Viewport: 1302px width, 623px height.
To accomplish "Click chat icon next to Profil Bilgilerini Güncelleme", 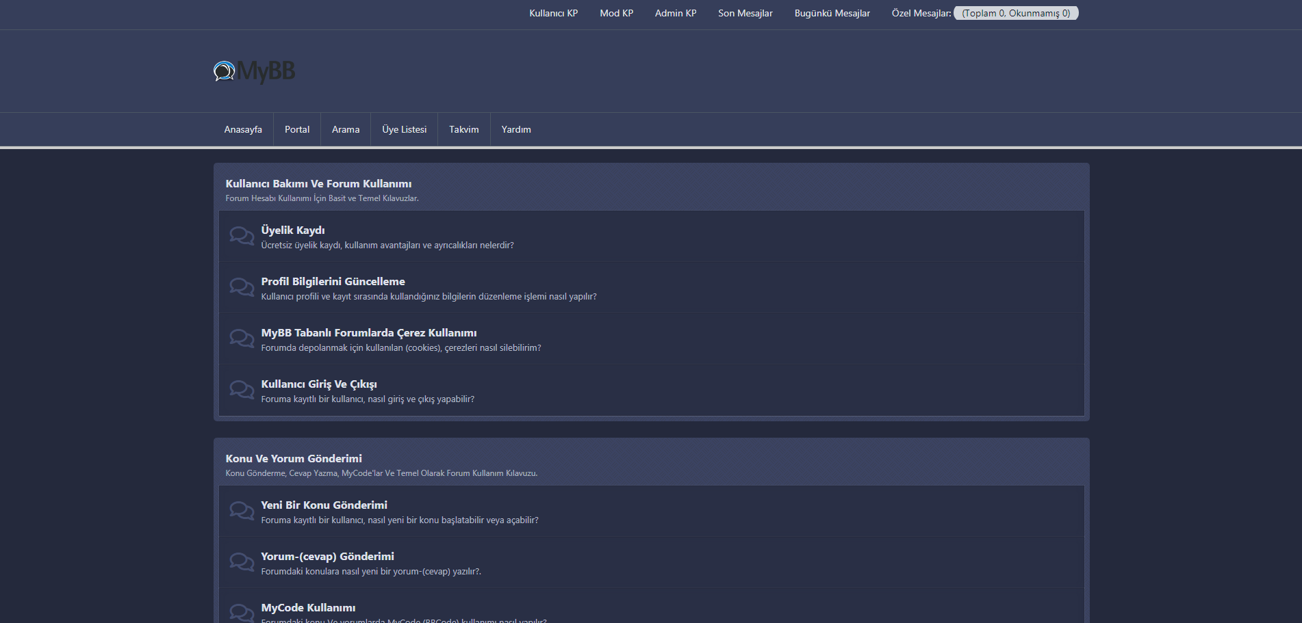I will (x=242, y=287).
